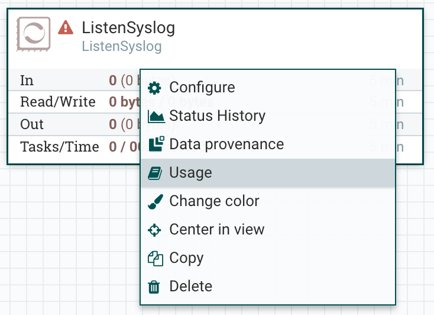Open Configure from the context menu
This screenshot has height=315, width=434.
point(202,88)
